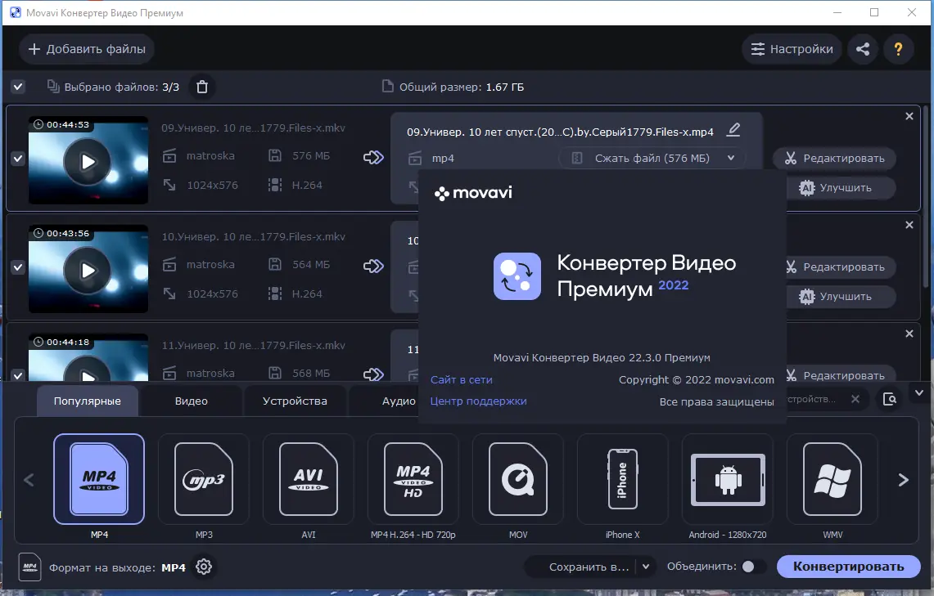
Task: Open the Сохранить в dropdown arrow
Action: tap(645, 567)
